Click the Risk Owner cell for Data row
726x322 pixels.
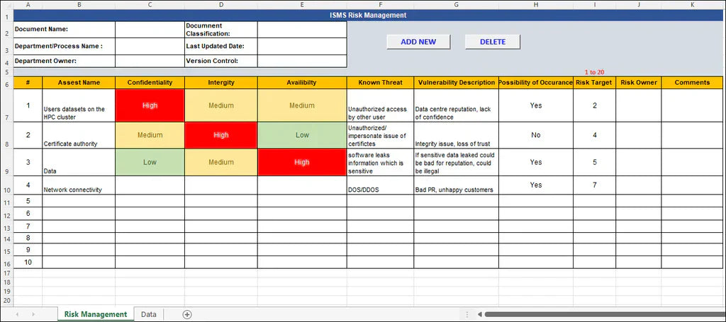click(639, 162)
